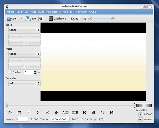The image size is (159, 128).
Task: Open the Ayuda menu
Action: (x=92, y=12)
